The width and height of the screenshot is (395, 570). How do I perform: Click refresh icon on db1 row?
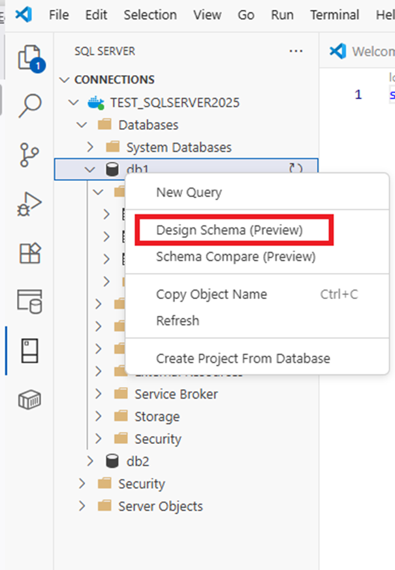click(x=295, y=168)
